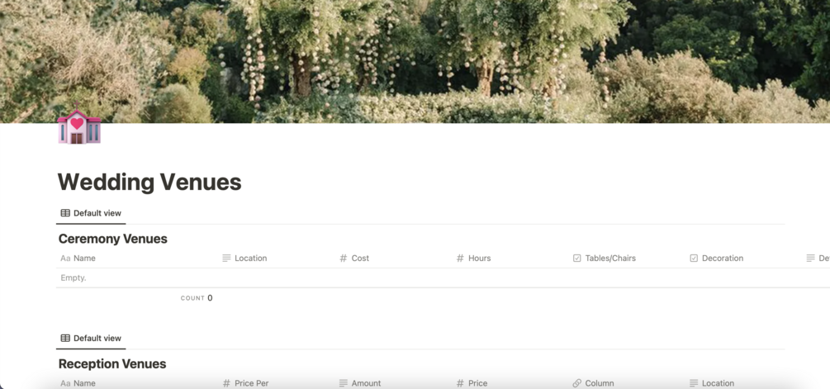The image size is (830, 389).
Task: Click the Count 0 summary below table
Action: pyautogui.click(x=197, y=298)
